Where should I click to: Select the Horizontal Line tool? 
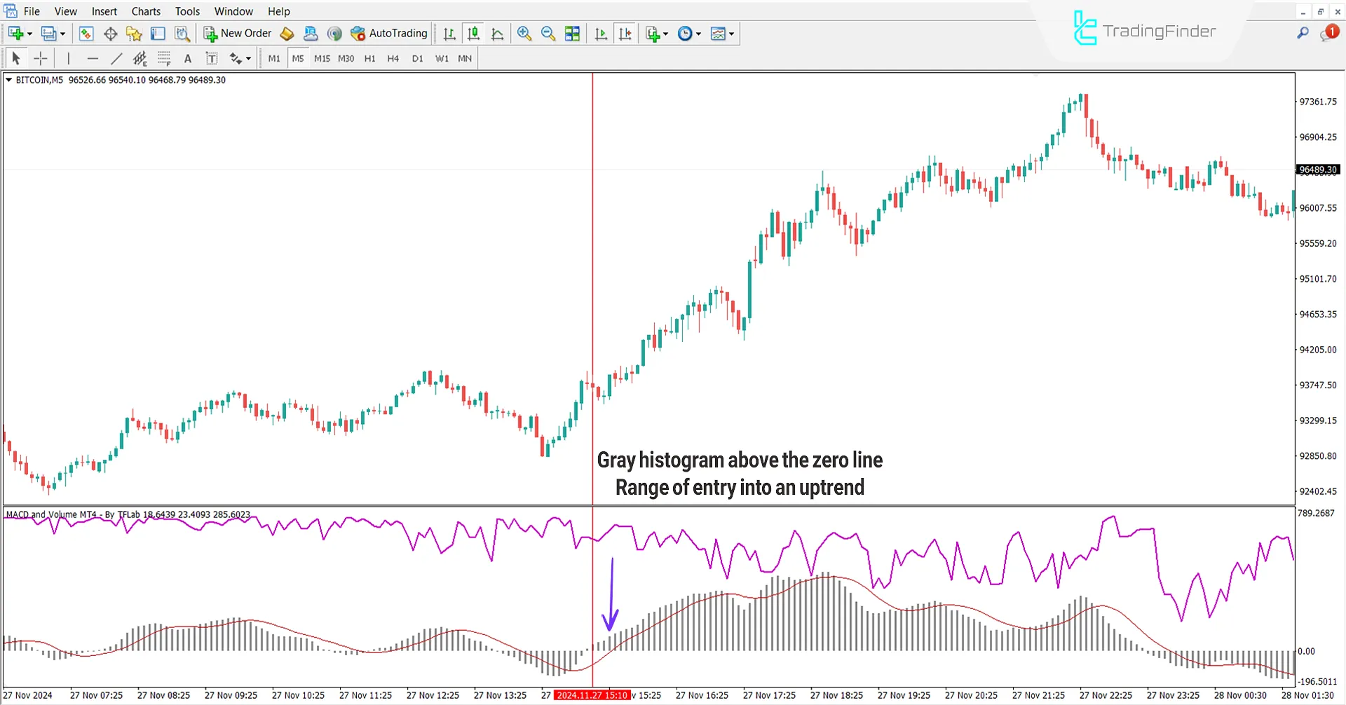point(93,58)
